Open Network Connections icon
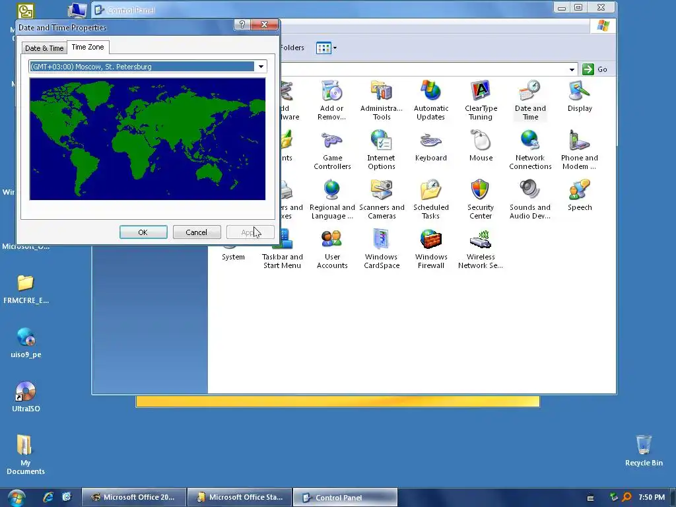The width and height of the screenshot is (676, 507). coord(530,150)
